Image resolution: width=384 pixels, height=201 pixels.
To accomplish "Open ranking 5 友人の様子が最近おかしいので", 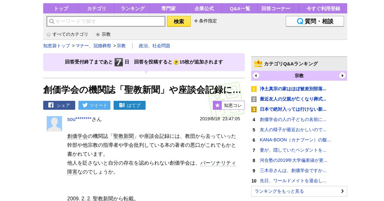I will point(293,130).
